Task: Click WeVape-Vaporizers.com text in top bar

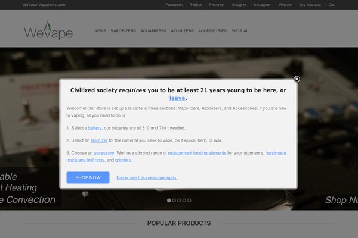Action: coord(44,5)
